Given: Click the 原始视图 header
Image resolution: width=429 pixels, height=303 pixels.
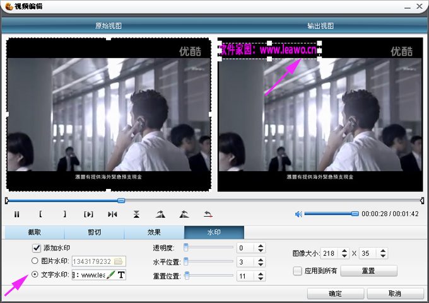Looking at the screenshot, I should (109, 26).
